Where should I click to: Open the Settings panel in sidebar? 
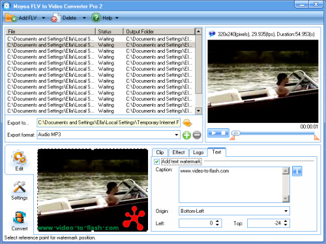coord(20,191)
